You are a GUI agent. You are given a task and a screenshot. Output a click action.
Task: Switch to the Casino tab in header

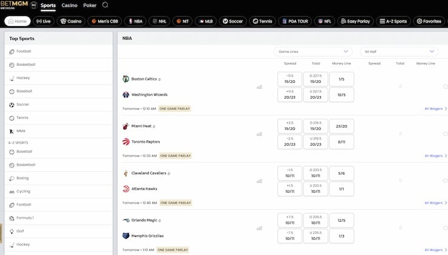(70, 5)
